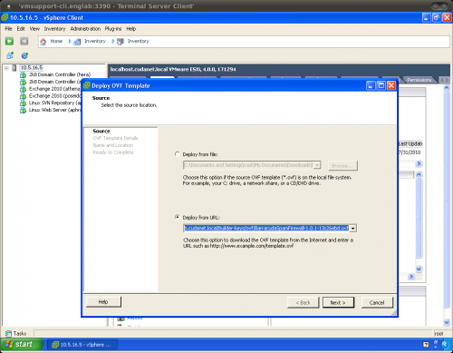453x353 pixels.
Task: Click the Cancel button in wizard
Action: [377, 302]
